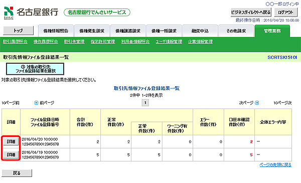Open the トップ page button
The image size is (301, 183).
coord(19,31)
